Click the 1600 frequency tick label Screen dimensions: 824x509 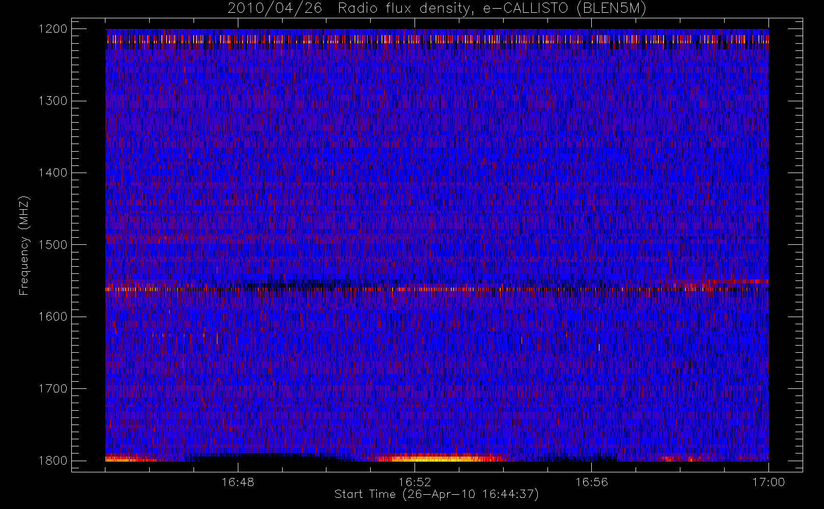(x=53, y=317)
